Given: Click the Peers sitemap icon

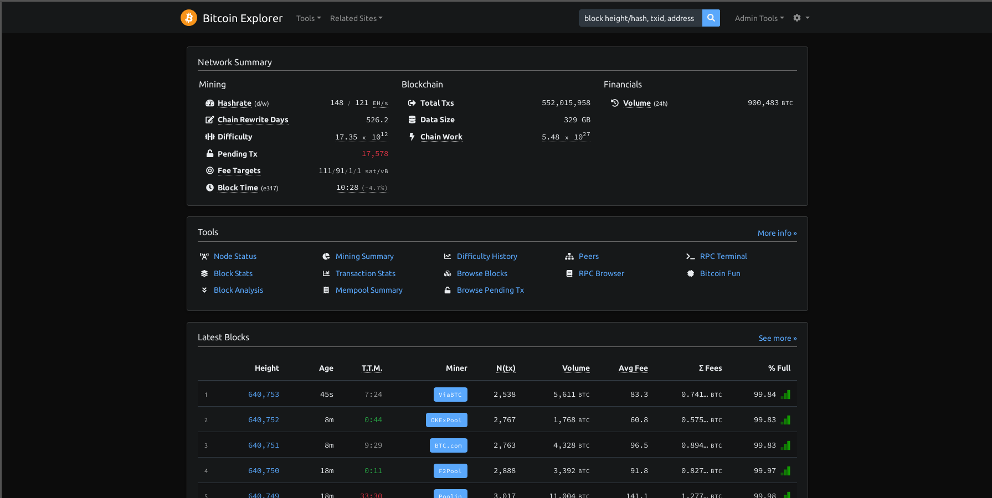Looking at the screenshot, I should [569, 256].
